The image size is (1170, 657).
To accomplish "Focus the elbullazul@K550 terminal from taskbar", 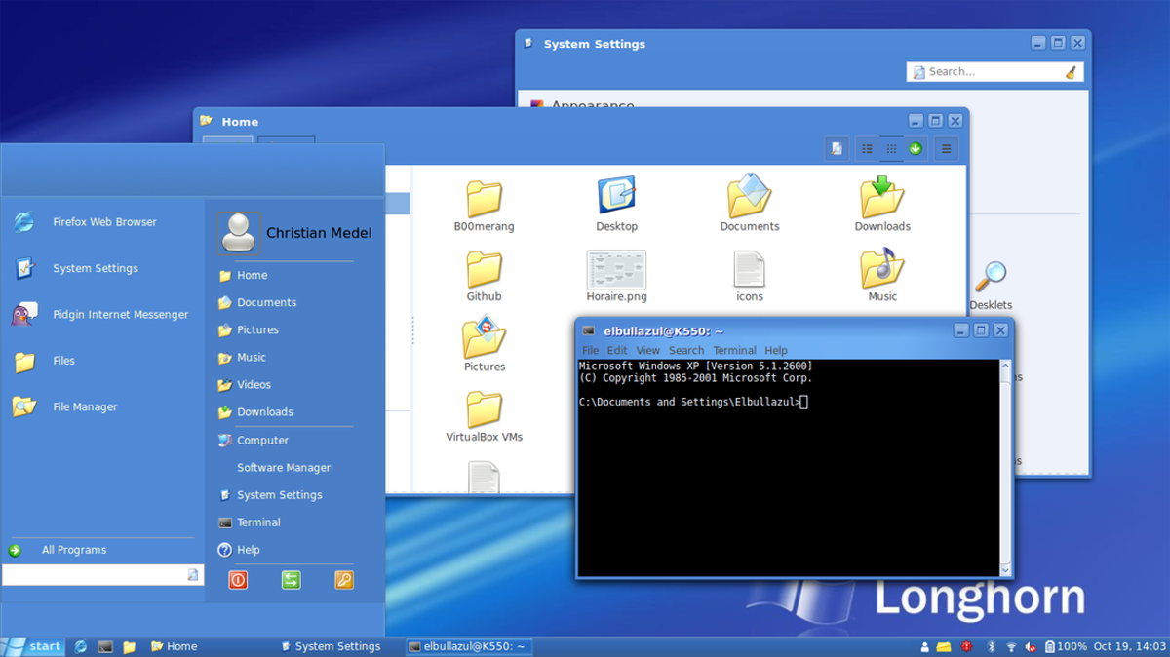I will 470,645.
